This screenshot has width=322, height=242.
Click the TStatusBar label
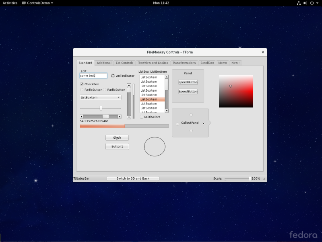(x=82, y=178)
